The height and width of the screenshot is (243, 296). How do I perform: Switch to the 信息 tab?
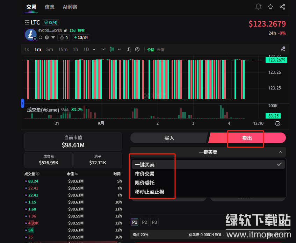(x=49, y=7)
